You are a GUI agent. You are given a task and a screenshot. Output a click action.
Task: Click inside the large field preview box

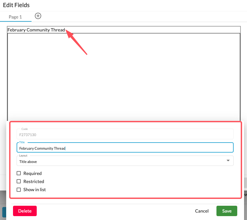coord(124,77)
